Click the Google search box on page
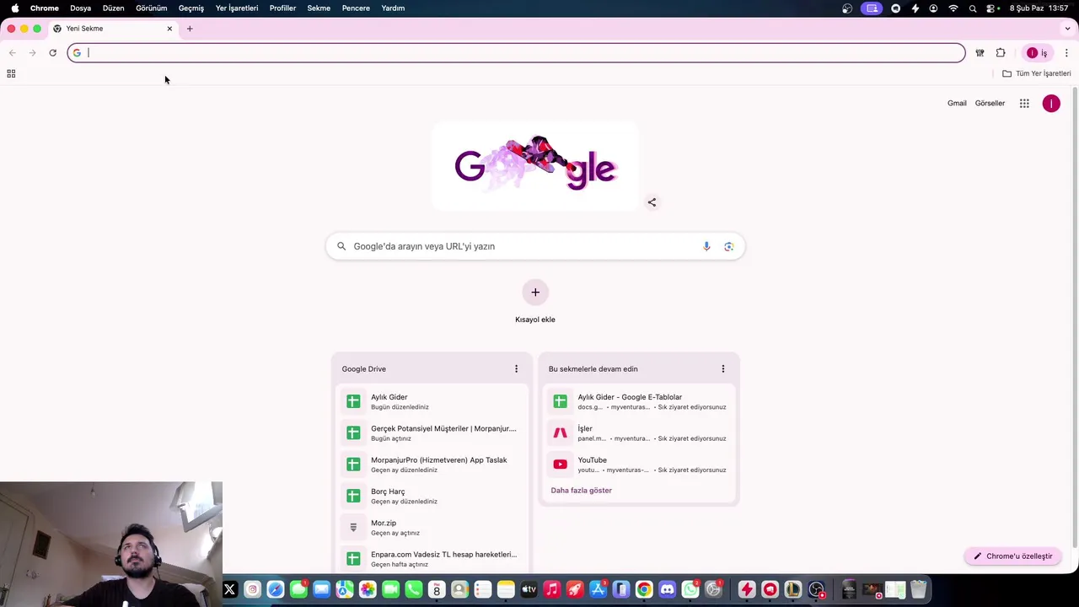Viewport: 1079px width, 607px height. click(x=535, y=246)
